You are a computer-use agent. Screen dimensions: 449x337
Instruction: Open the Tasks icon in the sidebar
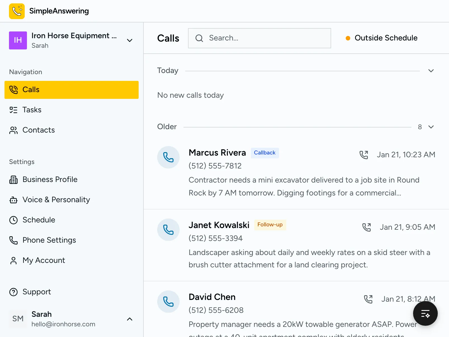[x=13, y=110]
